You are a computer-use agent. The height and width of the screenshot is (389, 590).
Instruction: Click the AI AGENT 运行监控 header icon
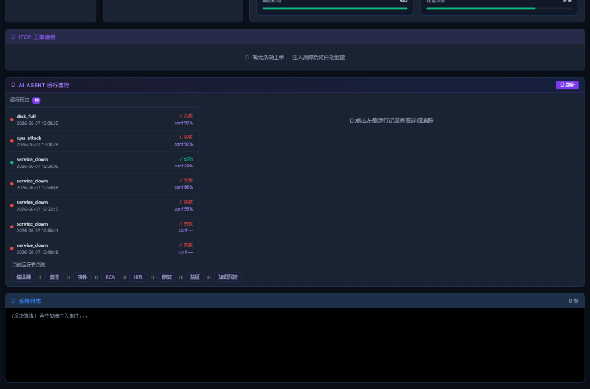coord(13,85)
